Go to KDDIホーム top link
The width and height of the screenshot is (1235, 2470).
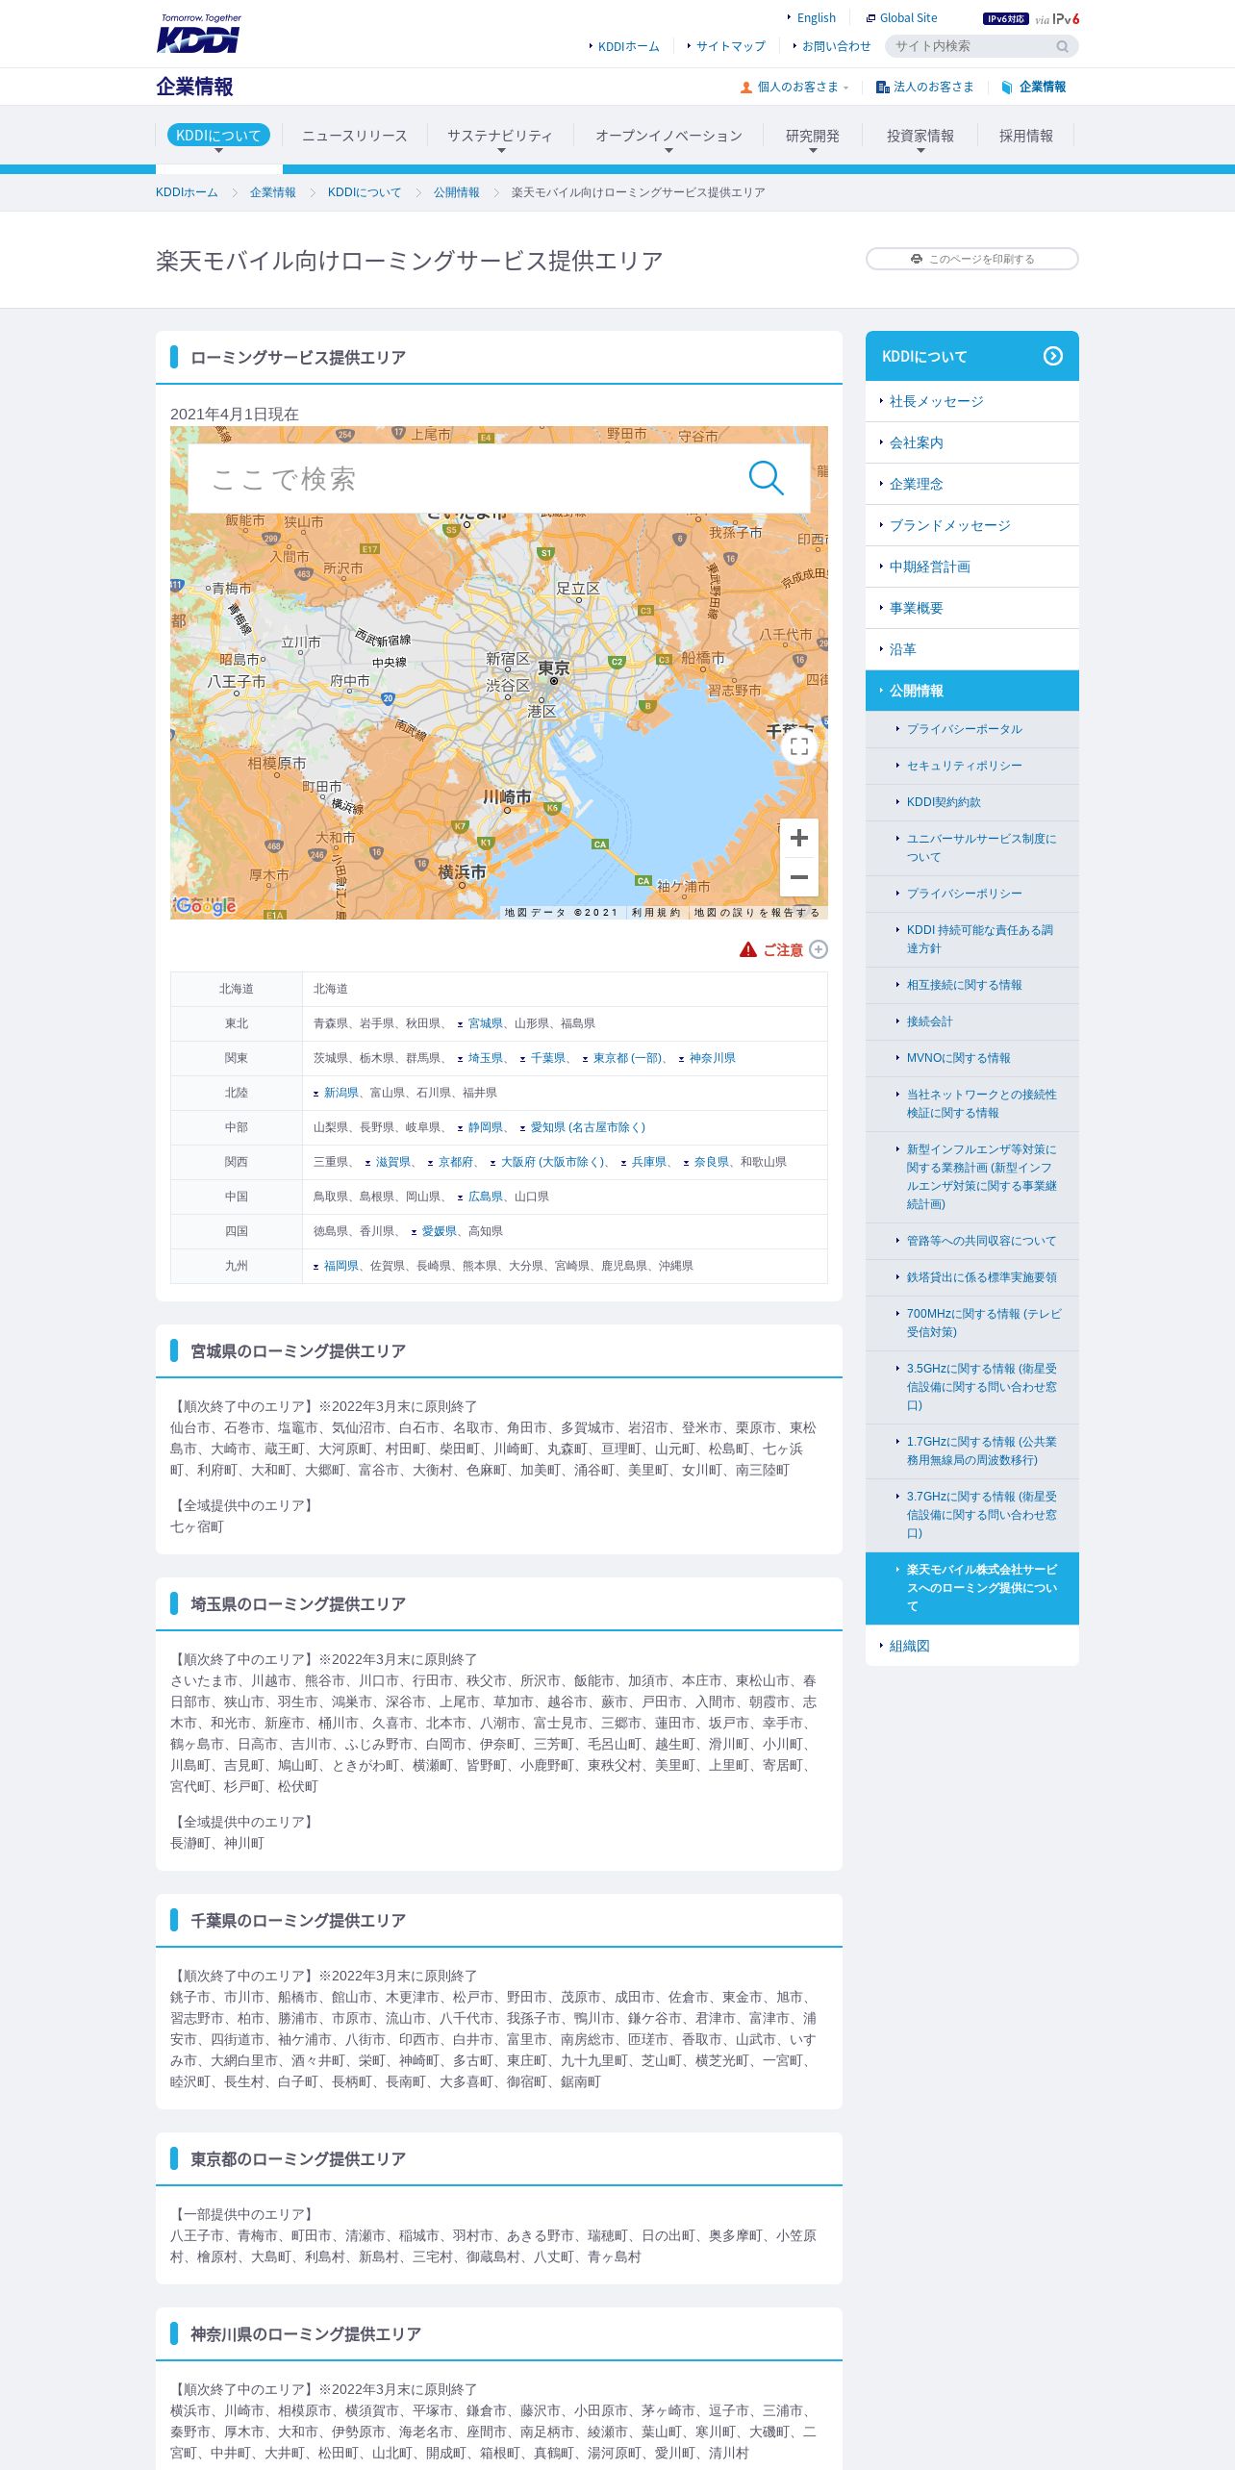(x=628, y=46)
